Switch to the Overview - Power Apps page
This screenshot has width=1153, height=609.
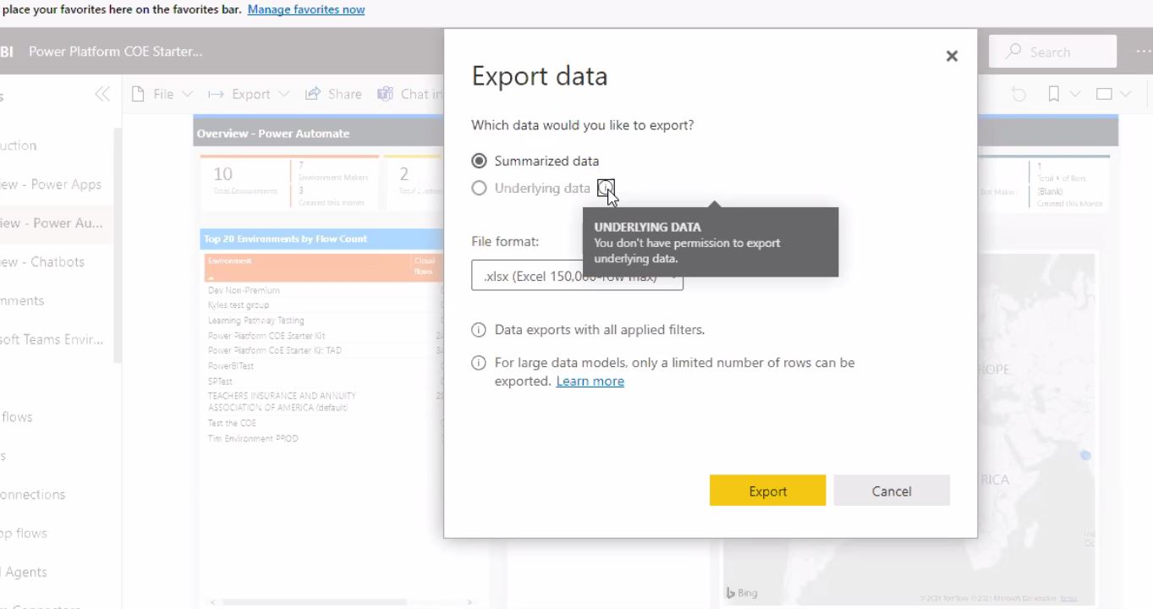pos(52,184)
